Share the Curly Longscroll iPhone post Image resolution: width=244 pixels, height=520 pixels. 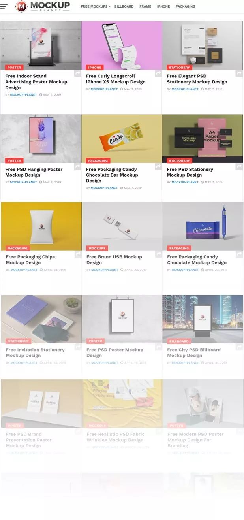158,73
